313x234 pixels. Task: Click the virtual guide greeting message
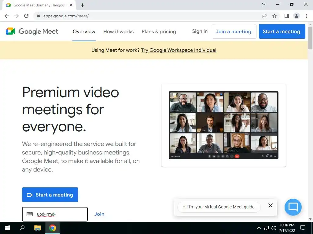(x=219, y=207)
